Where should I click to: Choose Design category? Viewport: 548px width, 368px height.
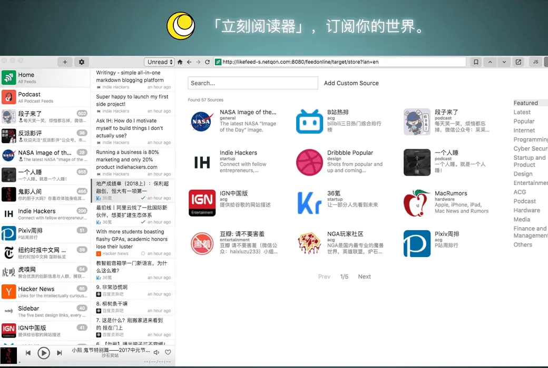pyautogui.click(x=523, y=173)
